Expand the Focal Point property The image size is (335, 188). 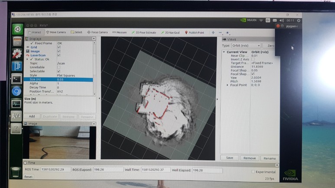click(228, 85)
